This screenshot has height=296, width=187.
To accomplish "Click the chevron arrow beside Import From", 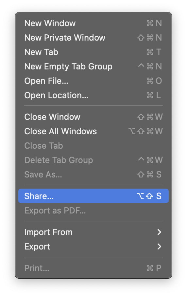I will click(x=159, y=232).
